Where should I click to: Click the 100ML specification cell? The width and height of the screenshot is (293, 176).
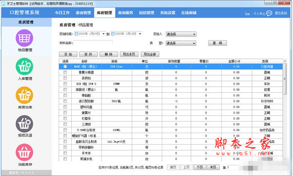pyautogui.click(x=117, y=130)
